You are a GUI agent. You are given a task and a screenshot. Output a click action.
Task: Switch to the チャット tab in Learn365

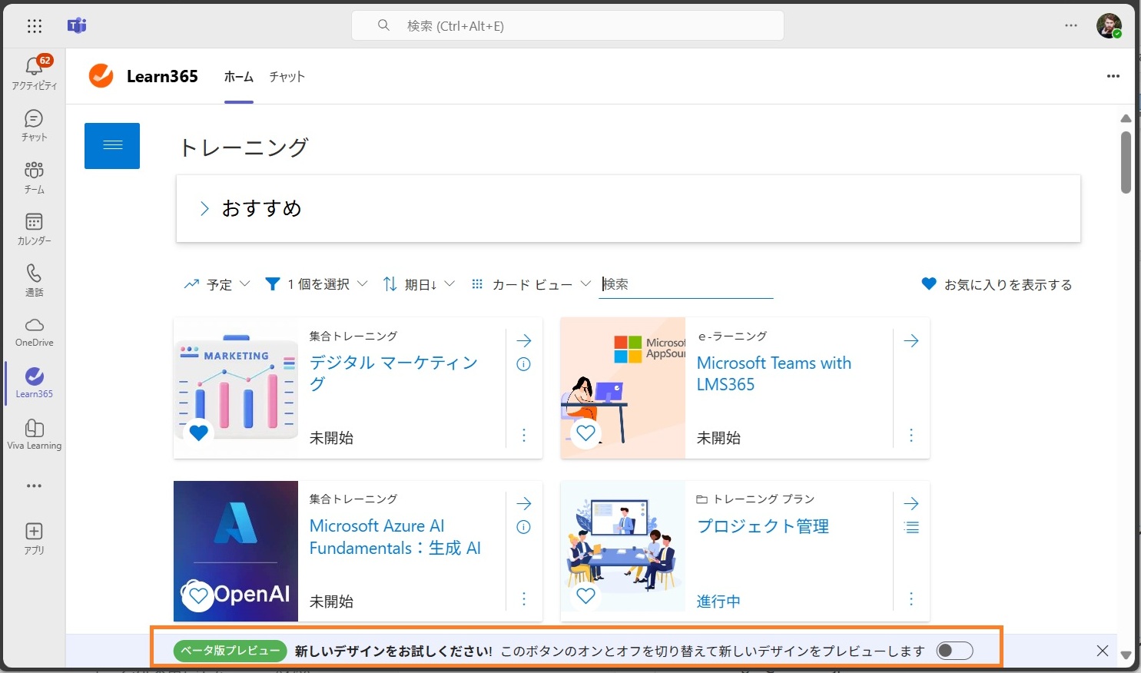[287, 76]
